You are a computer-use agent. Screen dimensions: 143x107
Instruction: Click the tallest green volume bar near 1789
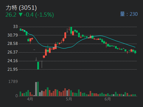(38, 89)
